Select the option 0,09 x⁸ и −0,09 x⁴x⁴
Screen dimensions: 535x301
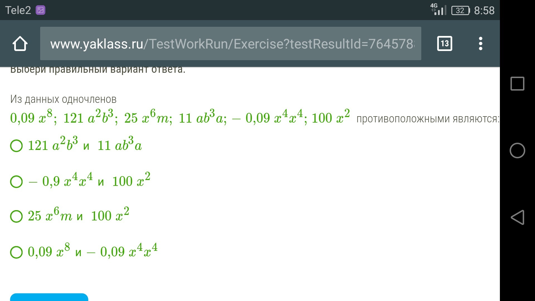[84, 251]
